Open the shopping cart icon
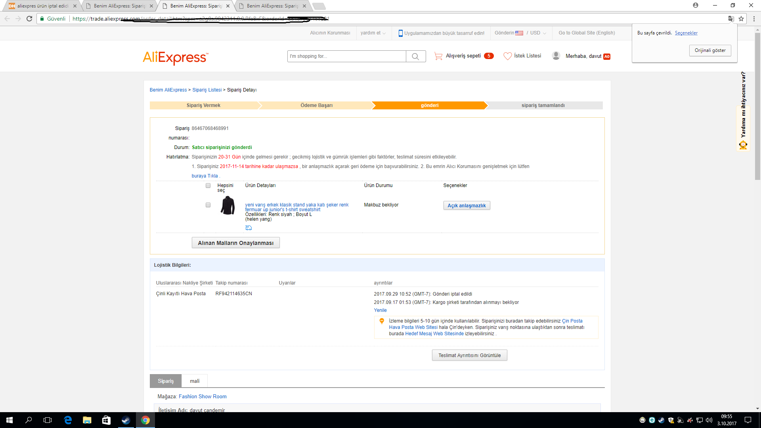 438,56
